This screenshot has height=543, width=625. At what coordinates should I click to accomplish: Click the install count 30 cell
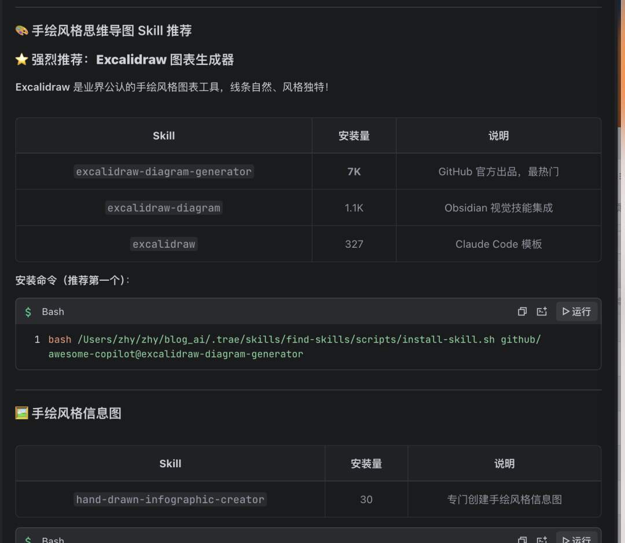coord(366,500)
